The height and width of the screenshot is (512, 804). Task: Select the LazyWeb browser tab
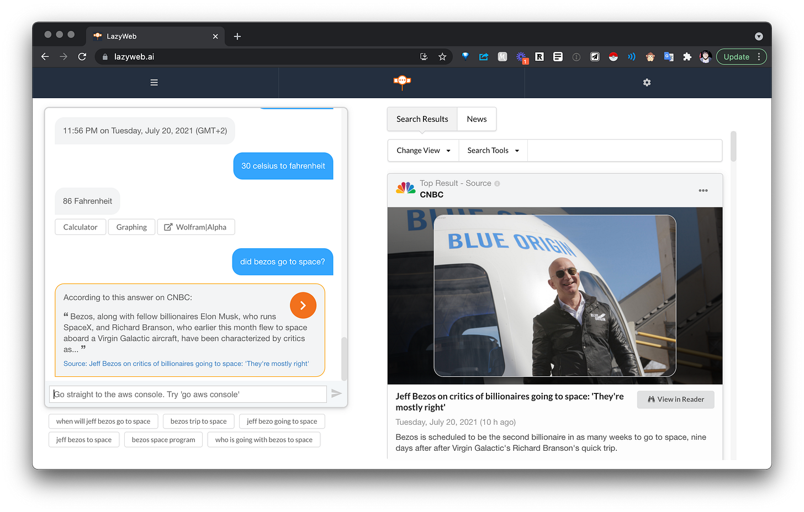(x=155, y=36)
